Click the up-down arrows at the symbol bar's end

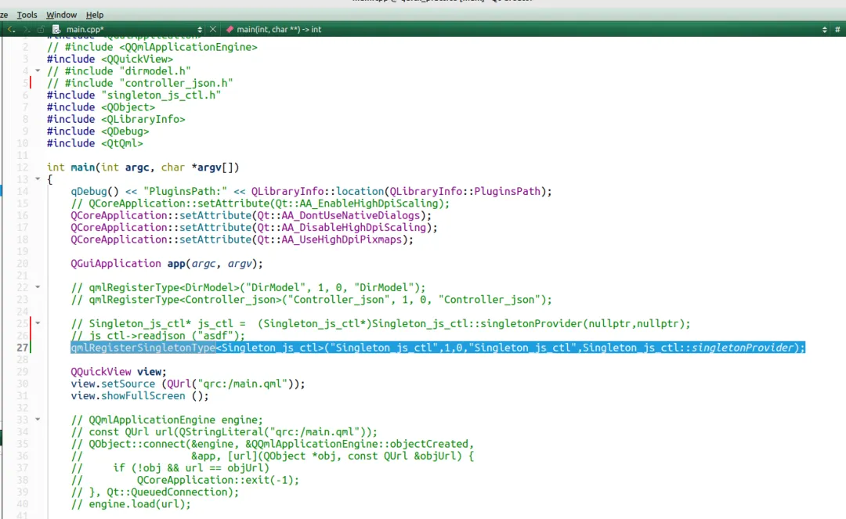[x=824, y=29]
